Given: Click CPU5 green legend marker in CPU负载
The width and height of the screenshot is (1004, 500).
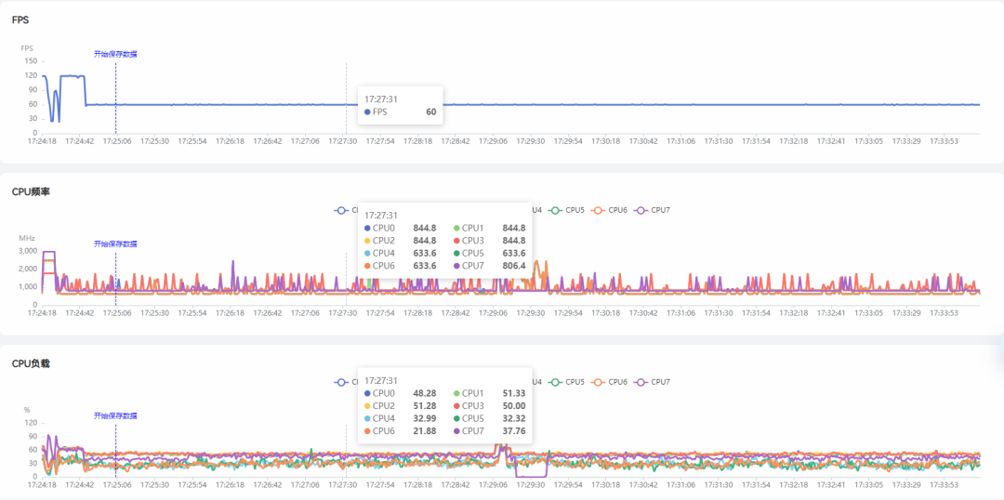Looking at the screenshot, I should 556,382.
